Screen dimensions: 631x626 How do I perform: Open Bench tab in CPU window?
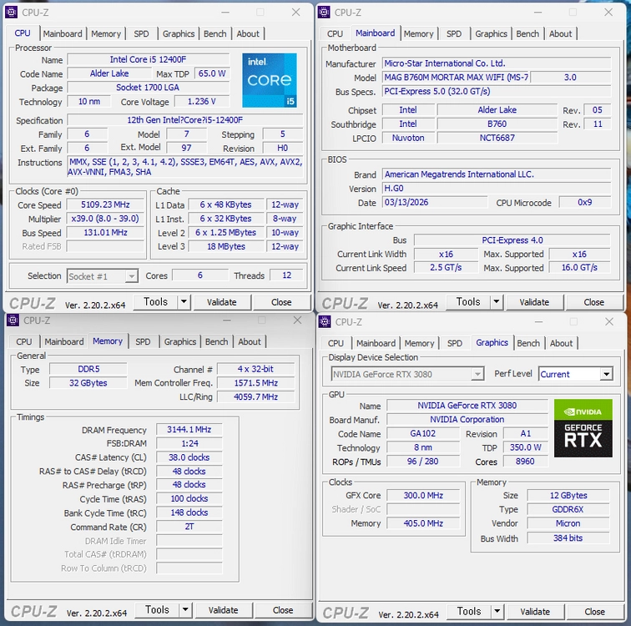tap(215, 33)
